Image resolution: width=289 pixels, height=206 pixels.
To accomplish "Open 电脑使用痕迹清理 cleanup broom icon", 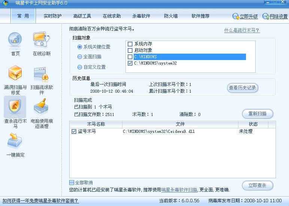I will coord(41,106).
